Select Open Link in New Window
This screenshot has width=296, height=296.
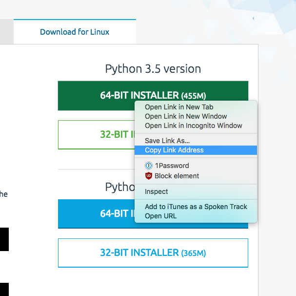(x=186, y=116)
